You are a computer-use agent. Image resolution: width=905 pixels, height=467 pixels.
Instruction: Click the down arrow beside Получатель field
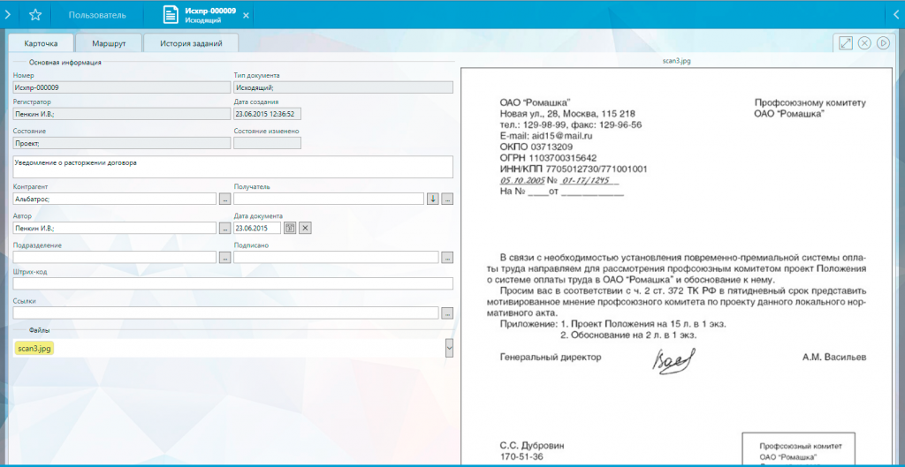tap(432, 199)
